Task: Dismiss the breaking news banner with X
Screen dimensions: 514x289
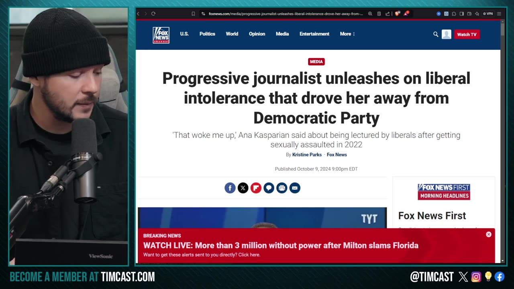Action: (x=489, y=234)
